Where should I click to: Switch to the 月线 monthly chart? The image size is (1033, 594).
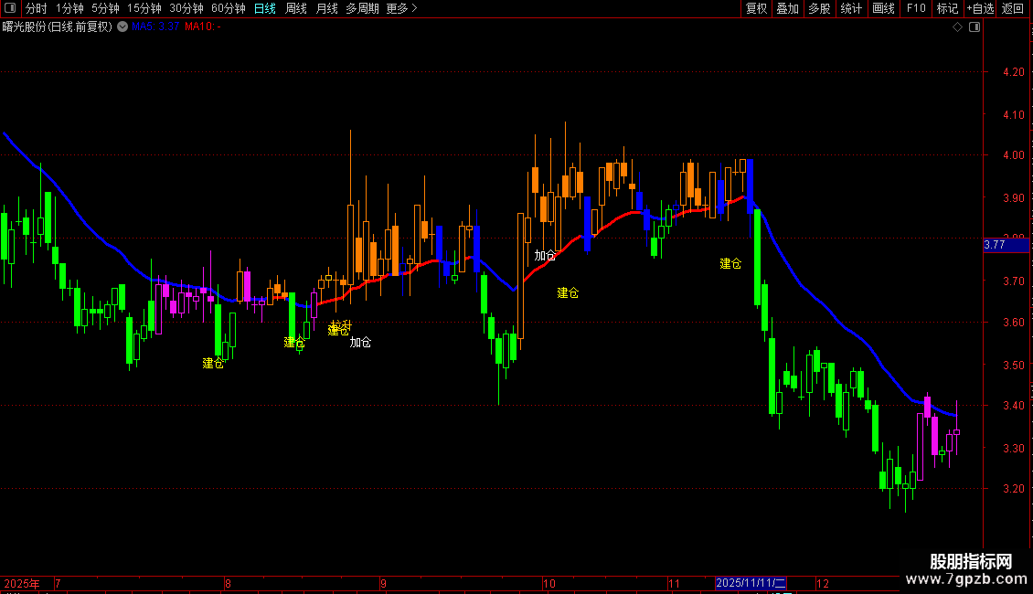pyautogui.click(x=326, y=8)
